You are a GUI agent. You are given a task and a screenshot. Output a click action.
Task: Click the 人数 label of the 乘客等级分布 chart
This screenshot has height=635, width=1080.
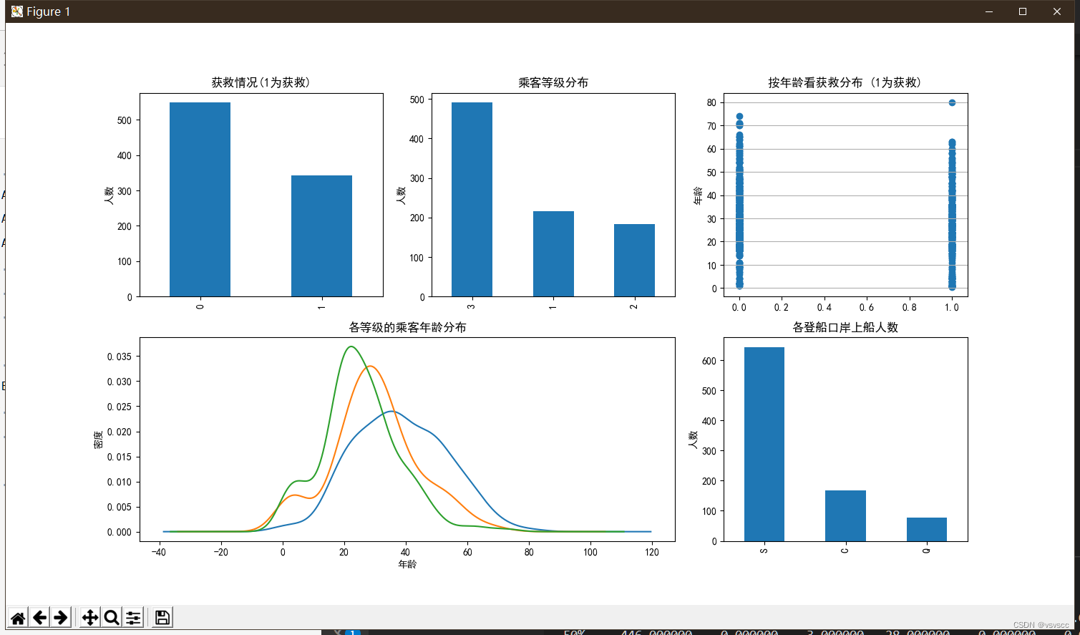(x=401, y=195)
